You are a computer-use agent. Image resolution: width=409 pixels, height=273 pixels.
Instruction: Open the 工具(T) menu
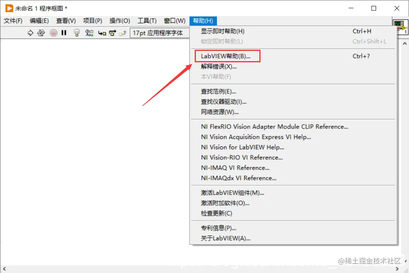pyautogui.click(x=147, y=21)
